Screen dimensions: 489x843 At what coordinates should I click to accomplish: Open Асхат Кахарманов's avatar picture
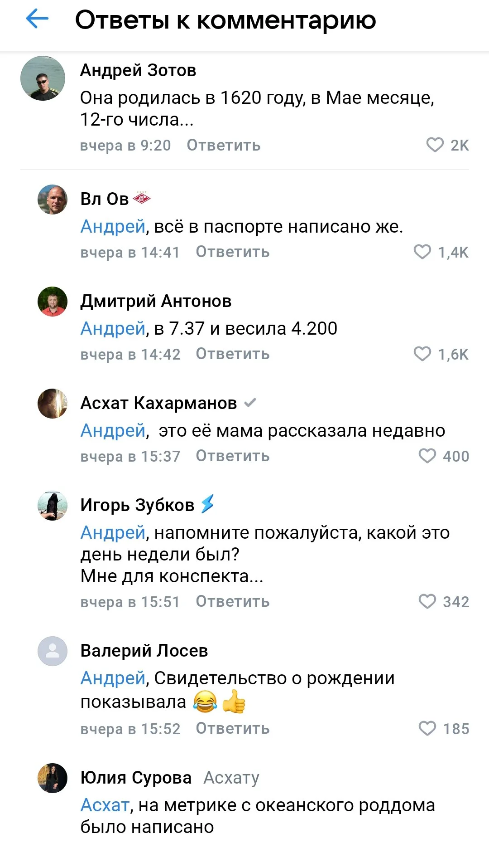pos(53,404)
